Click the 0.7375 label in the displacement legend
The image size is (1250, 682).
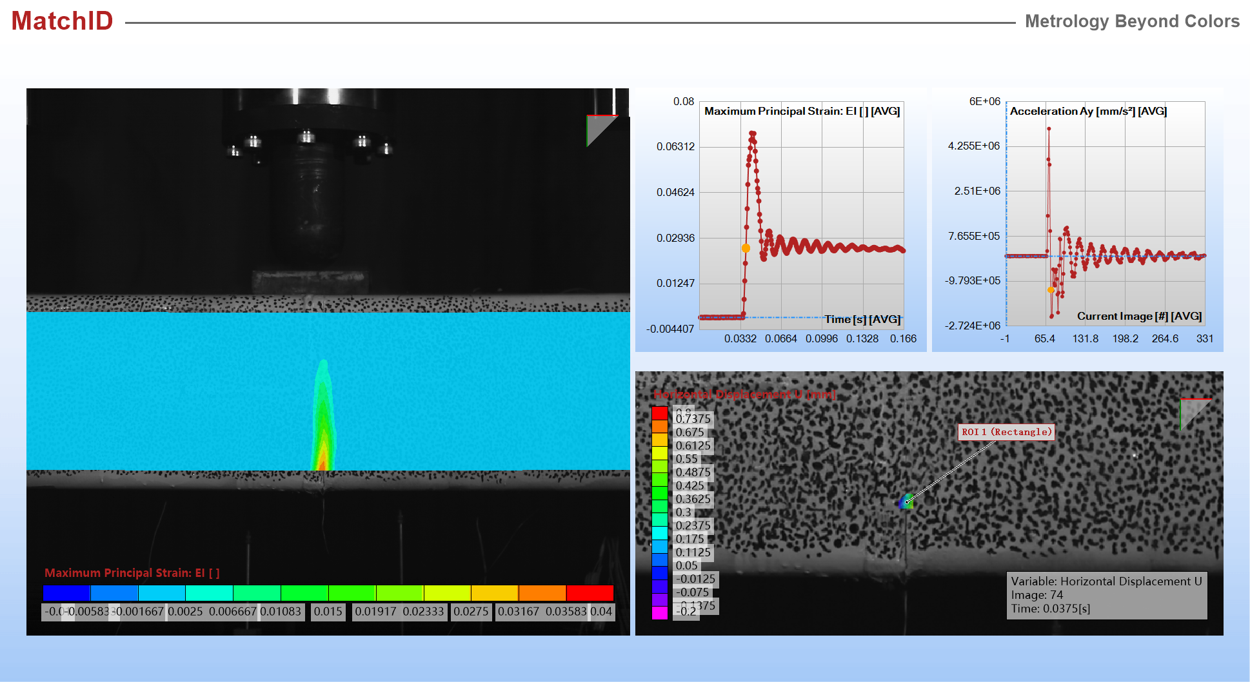[693, 419]
